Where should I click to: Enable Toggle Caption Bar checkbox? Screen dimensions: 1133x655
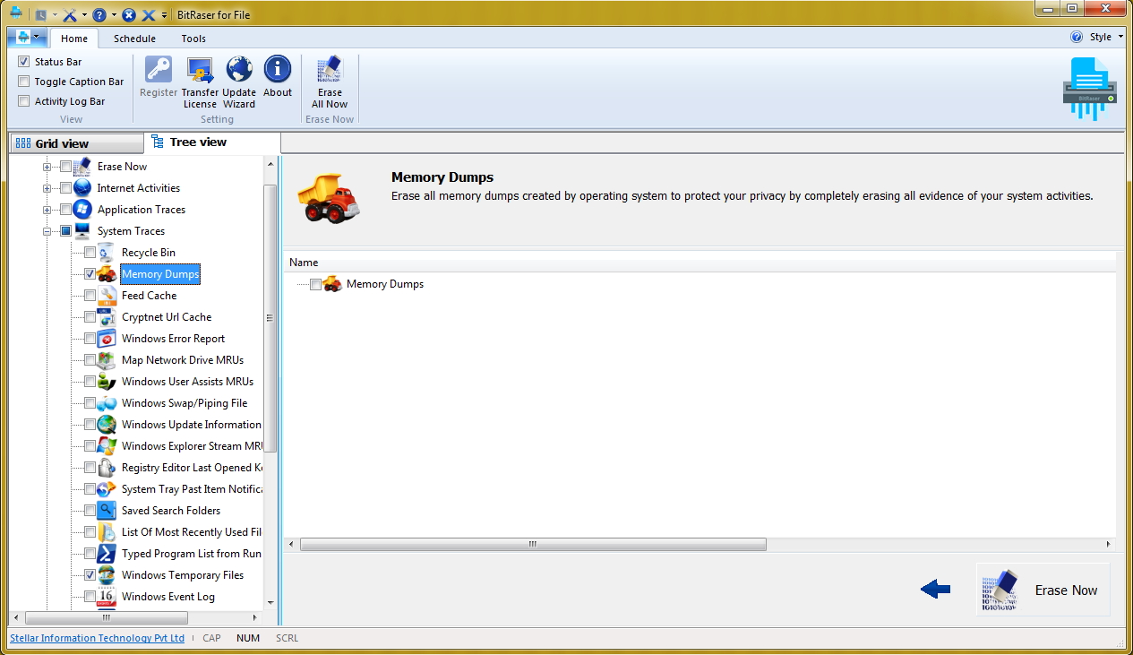(x=24, y=82)
